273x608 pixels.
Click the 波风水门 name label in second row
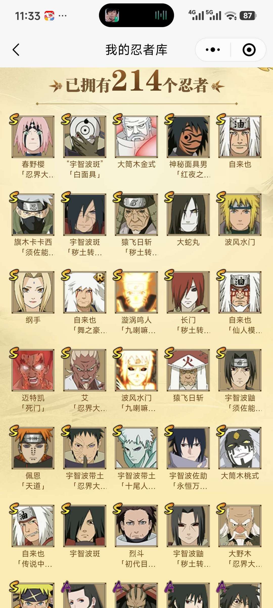240,242
